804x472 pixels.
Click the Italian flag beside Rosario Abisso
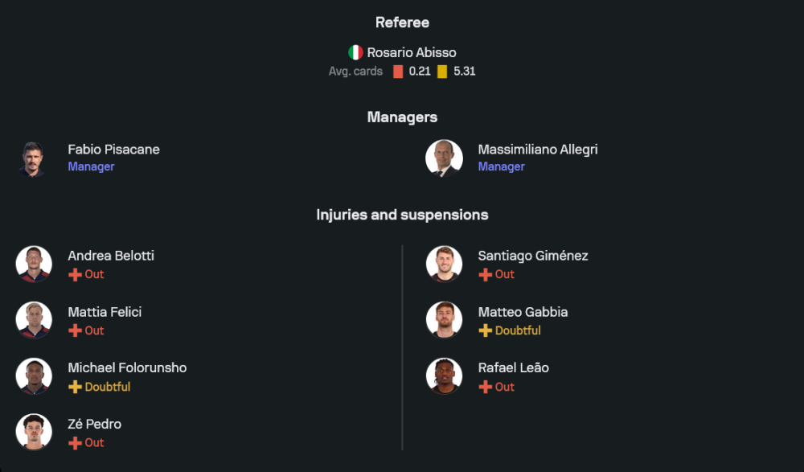point(355,52)
